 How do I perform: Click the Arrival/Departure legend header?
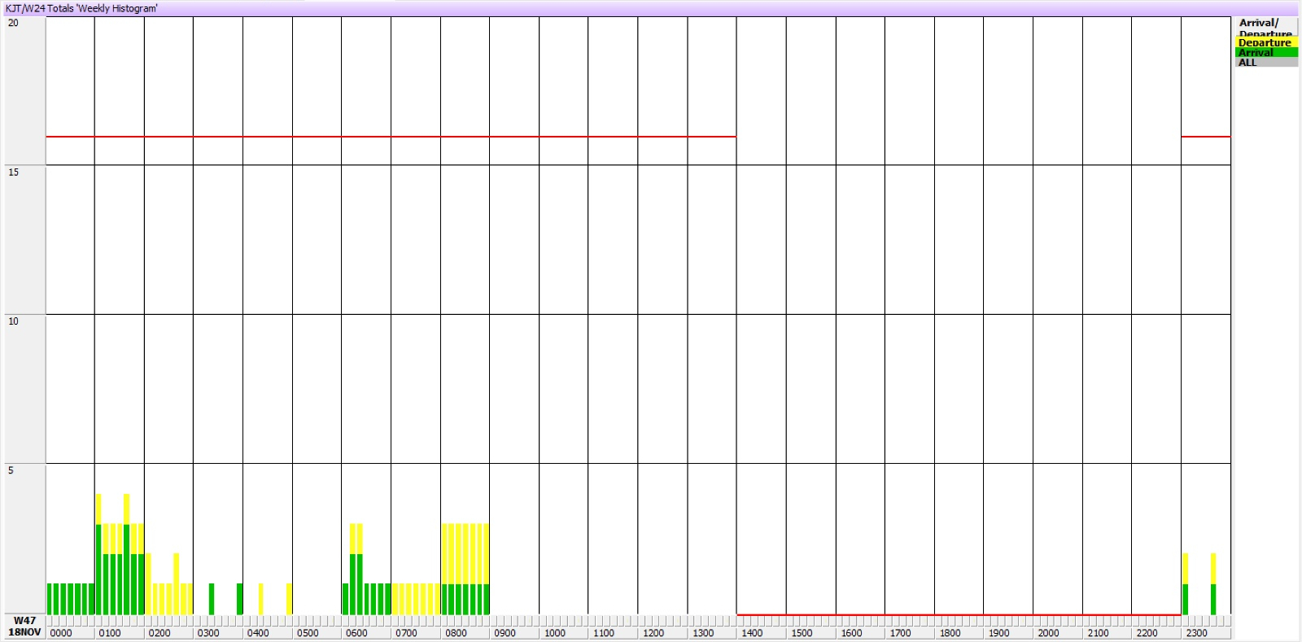[1265, 25]
